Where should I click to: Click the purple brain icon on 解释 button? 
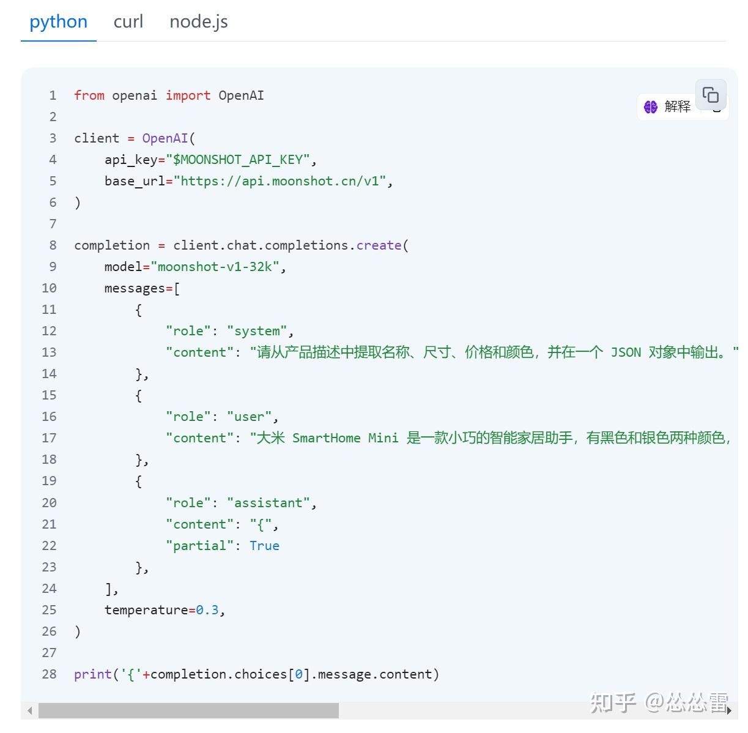coord(650,106)
